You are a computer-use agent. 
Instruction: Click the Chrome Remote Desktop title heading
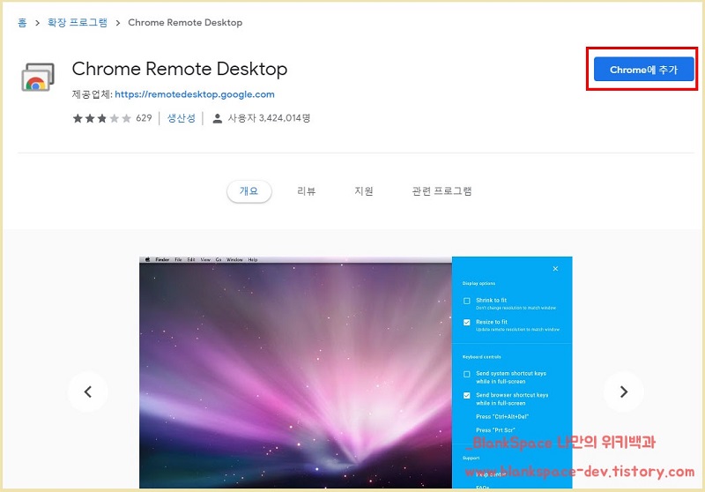pos(180,69)
